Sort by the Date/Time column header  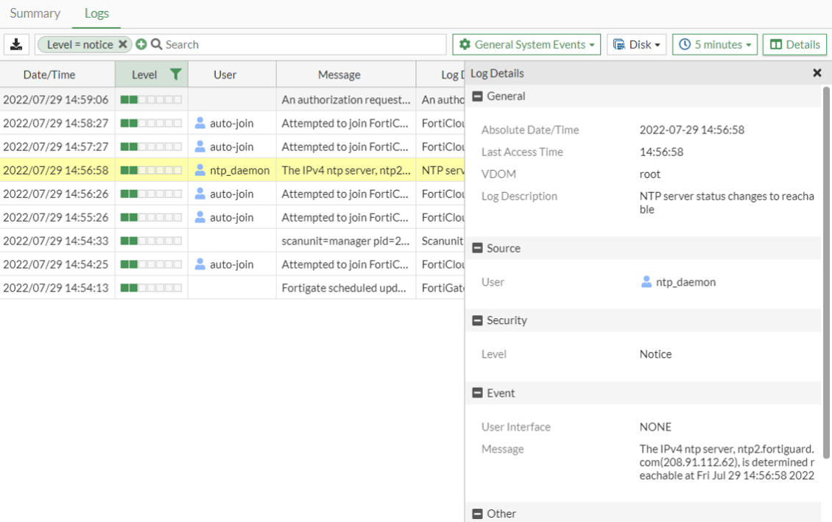(49, 74)
